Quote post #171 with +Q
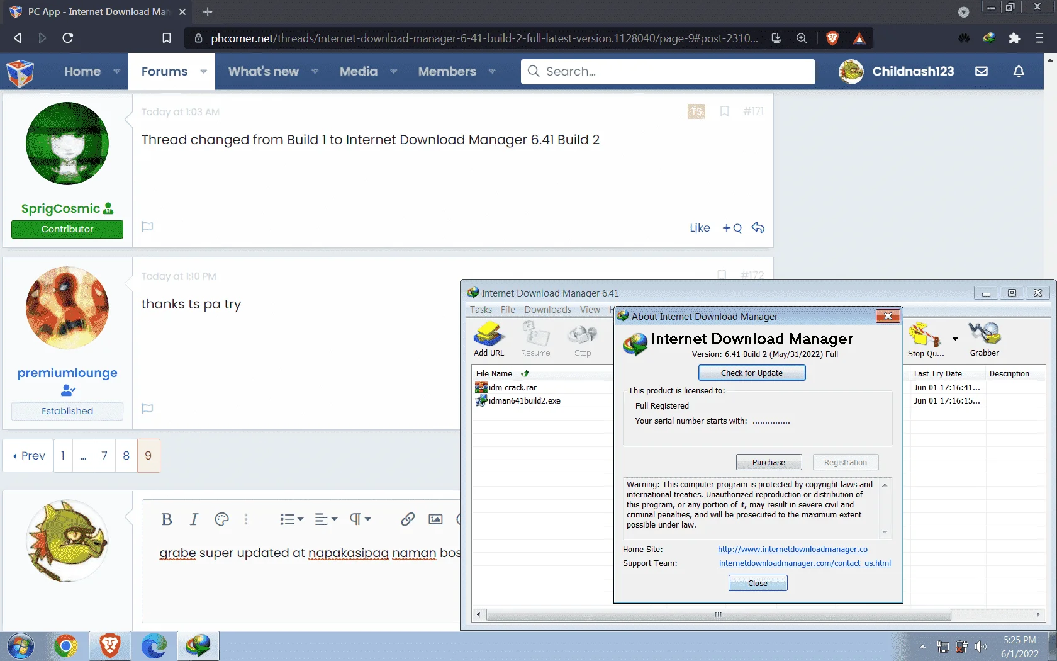 pyautogui.click(x=732, y=228)
